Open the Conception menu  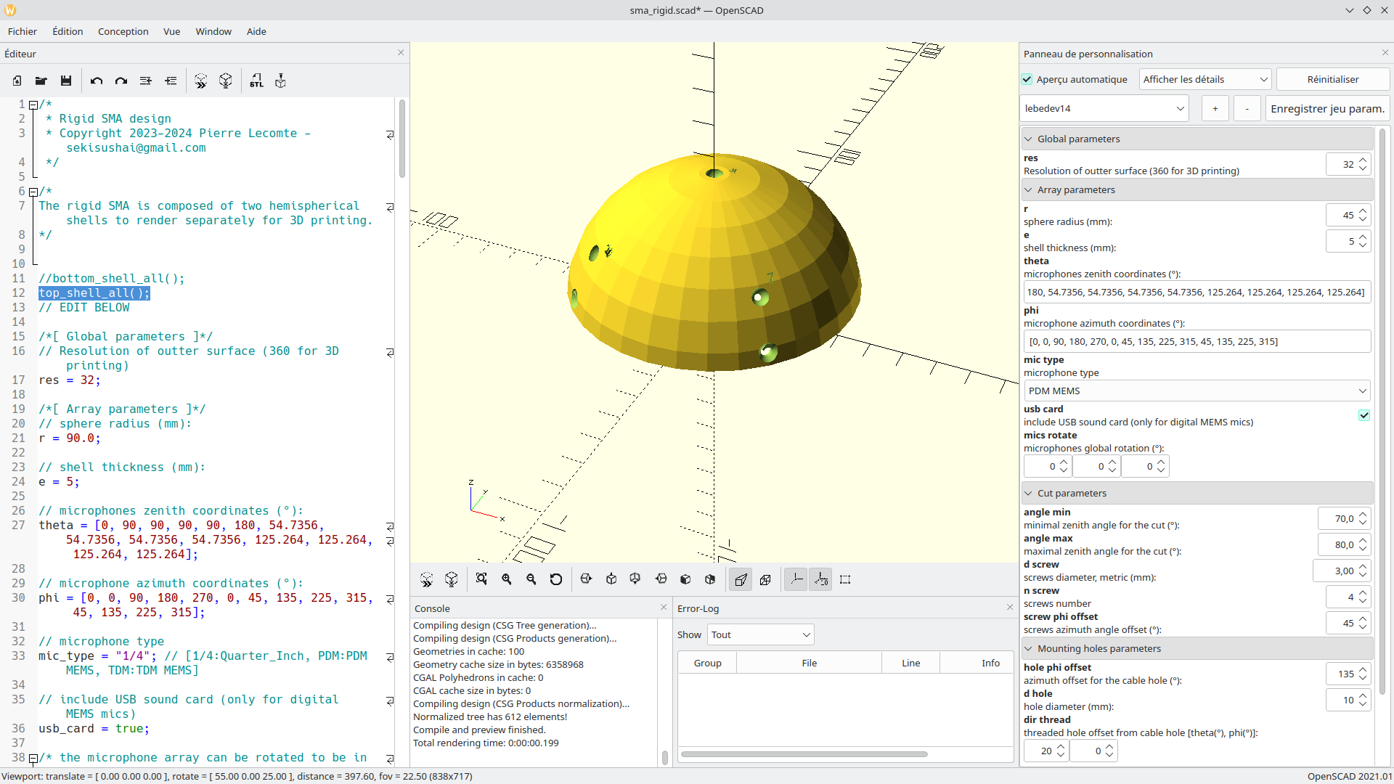pos(123,31)
